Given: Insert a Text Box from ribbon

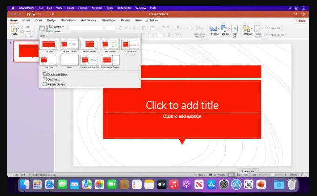Looking at the screenshot, I should click(235, 28).
